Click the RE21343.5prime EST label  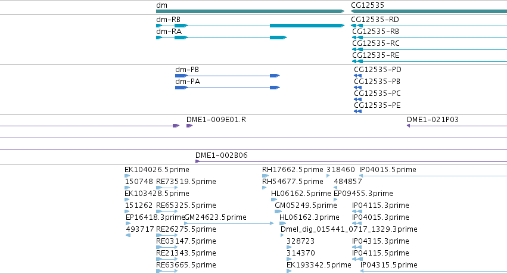coord(186,254)
